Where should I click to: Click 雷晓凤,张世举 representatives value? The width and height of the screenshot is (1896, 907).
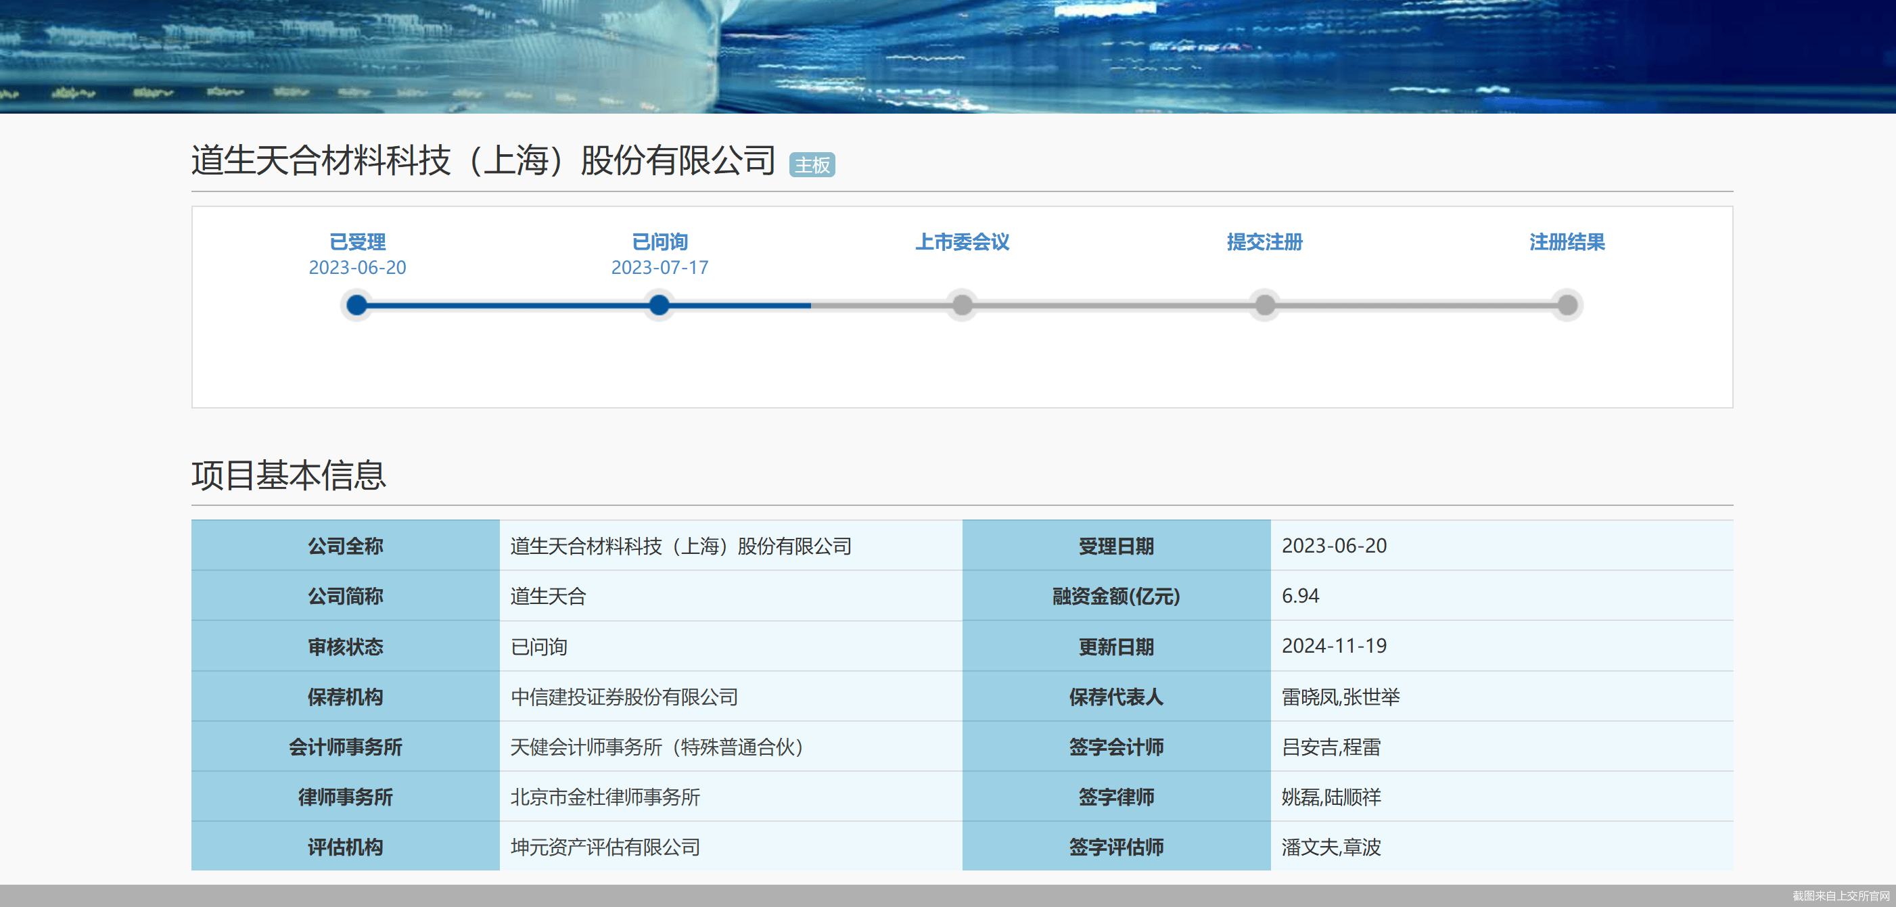click(x=1340, y=697)
